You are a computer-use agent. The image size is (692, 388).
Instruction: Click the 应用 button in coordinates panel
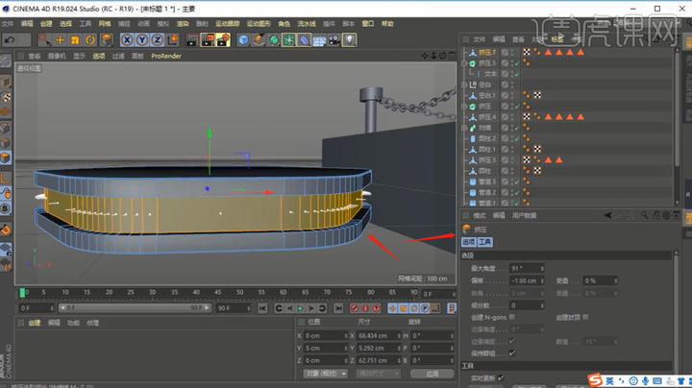[432, 373]
